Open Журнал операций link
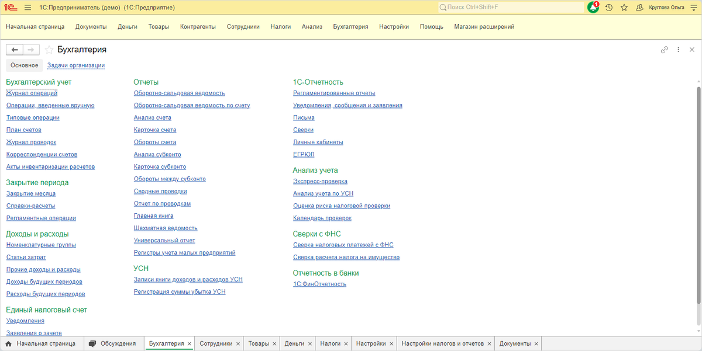 [32, 93]
